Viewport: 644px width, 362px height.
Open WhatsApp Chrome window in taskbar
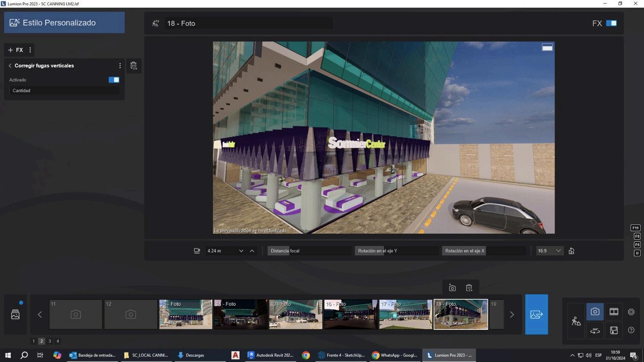(395, 355)
